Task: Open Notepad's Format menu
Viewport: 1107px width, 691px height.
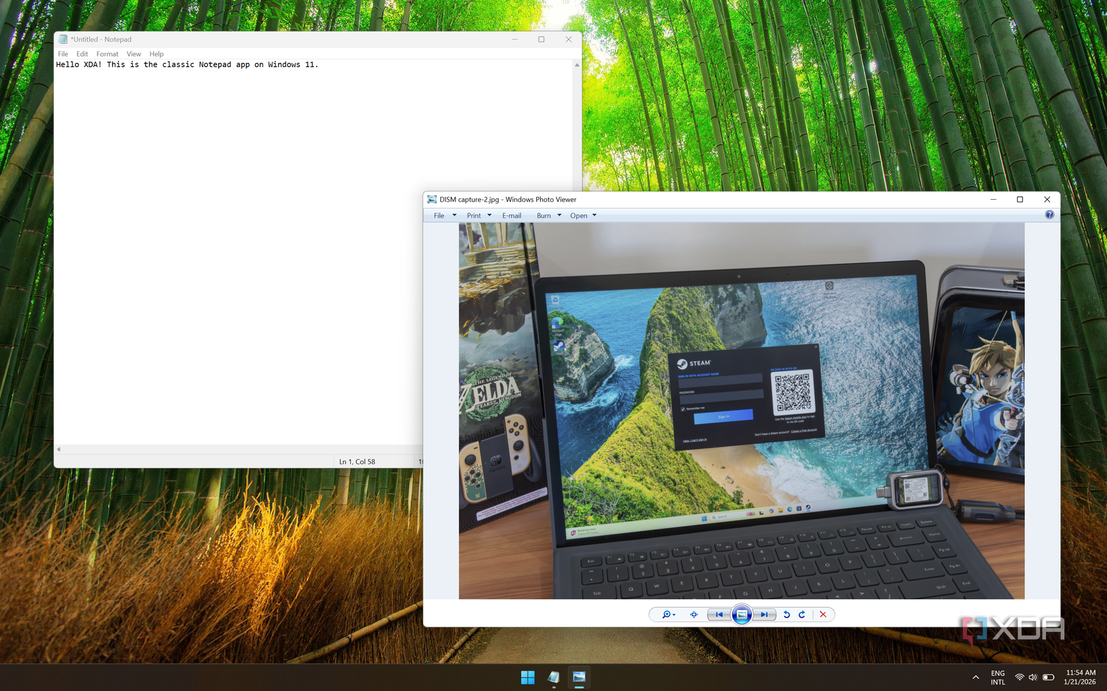Action: click(x=107, y=54)
